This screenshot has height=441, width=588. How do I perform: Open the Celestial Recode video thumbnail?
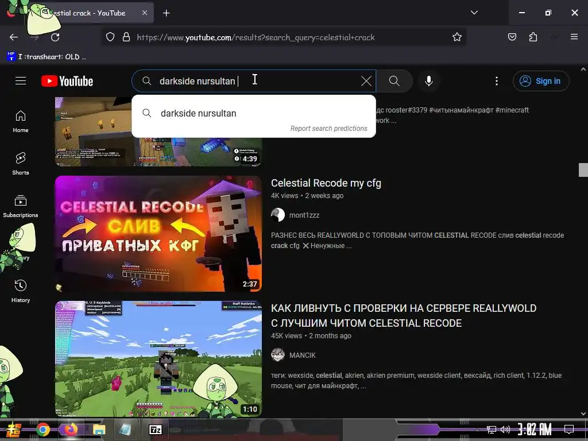pyautogui.click(x=158, y=234)
